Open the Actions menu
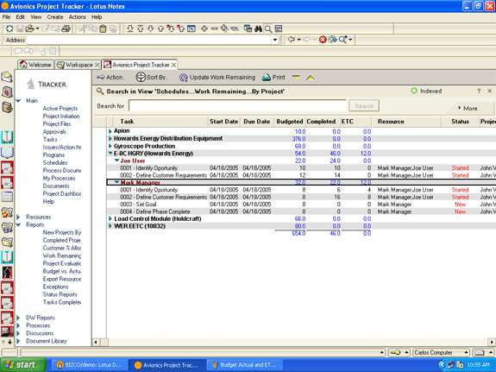Viewport: 496px width, 372px height. [x=77, y=17]
